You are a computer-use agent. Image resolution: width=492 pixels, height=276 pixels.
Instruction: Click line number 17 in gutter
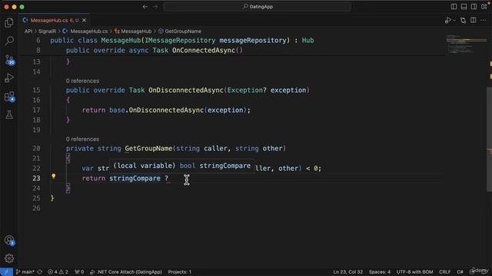(x=36, y=110)
